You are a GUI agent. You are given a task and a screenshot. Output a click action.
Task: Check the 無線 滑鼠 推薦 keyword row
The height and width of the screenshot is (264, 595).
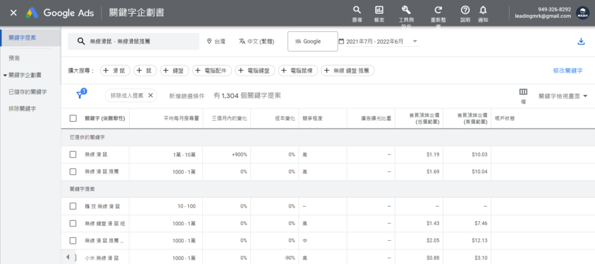[73, 172]
